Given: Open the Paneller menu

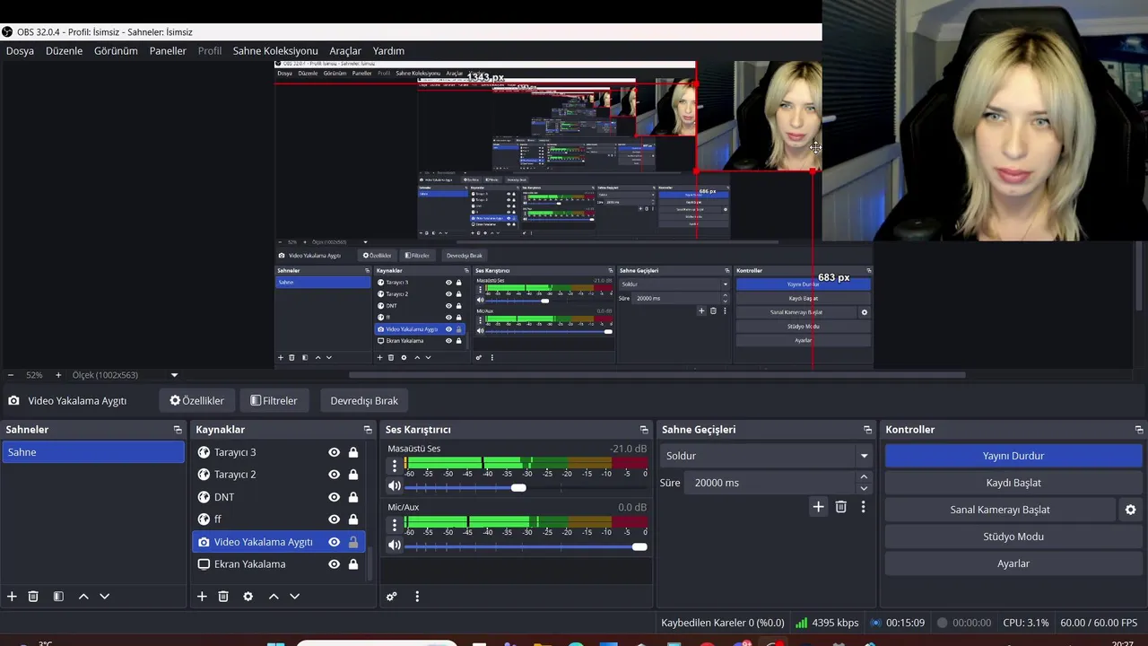Looking at the screenshot, I should pyautogui.click(x=168, y=51).
